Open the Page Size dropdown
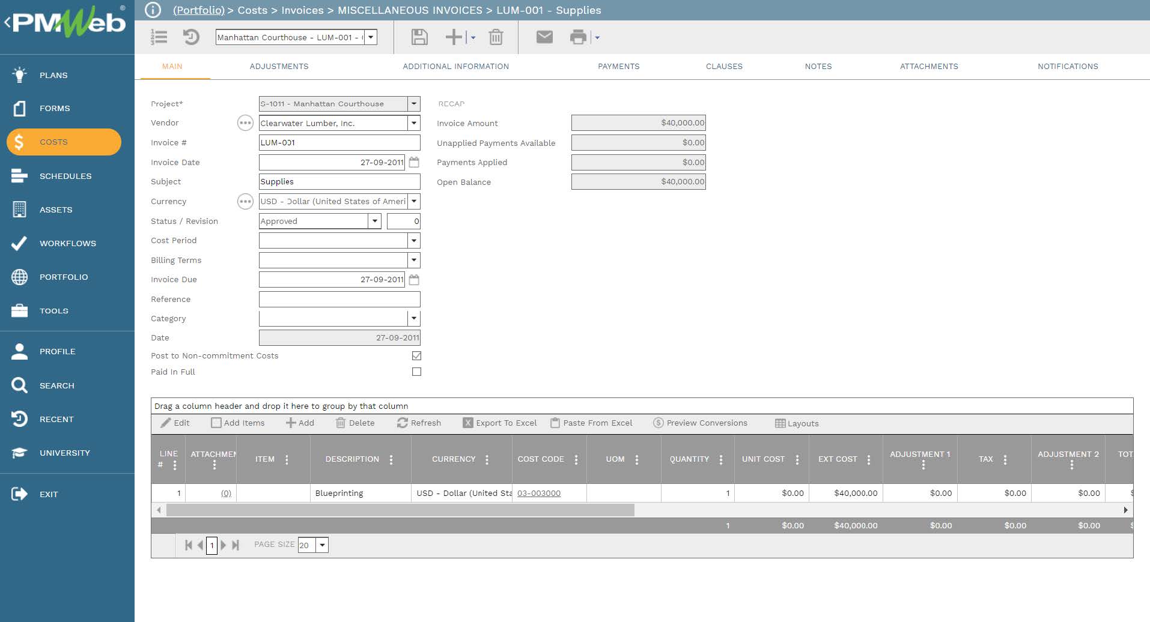 [322, 545]
